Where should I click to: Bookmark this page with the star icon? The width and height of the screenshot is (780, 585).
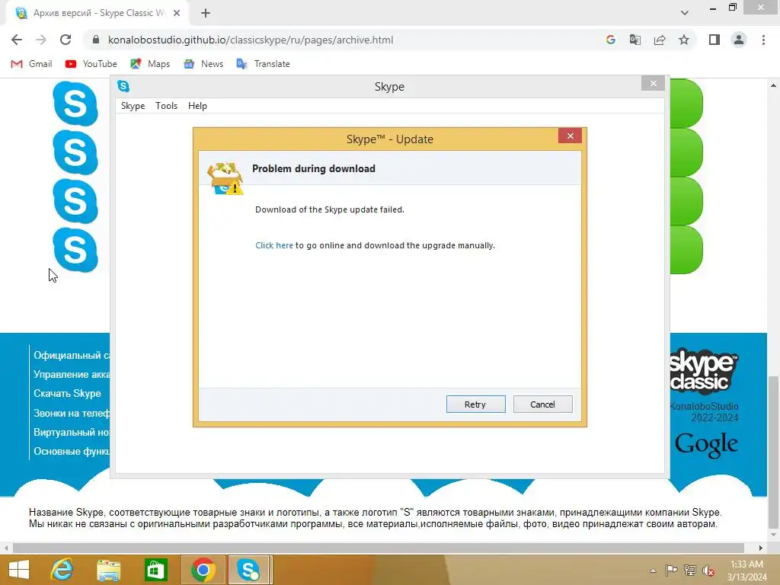(x=684, y=40)
